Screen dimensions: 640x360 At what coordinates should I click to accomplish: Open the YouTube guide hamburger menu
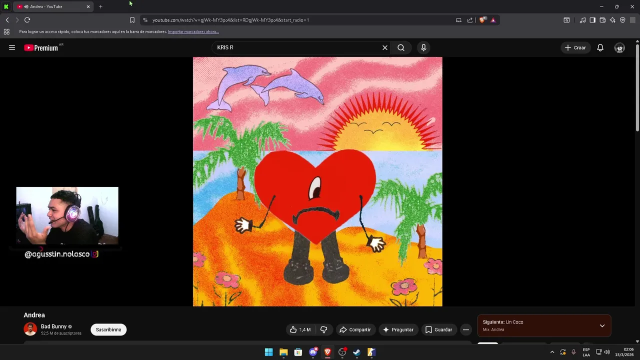tap(12, 47)
